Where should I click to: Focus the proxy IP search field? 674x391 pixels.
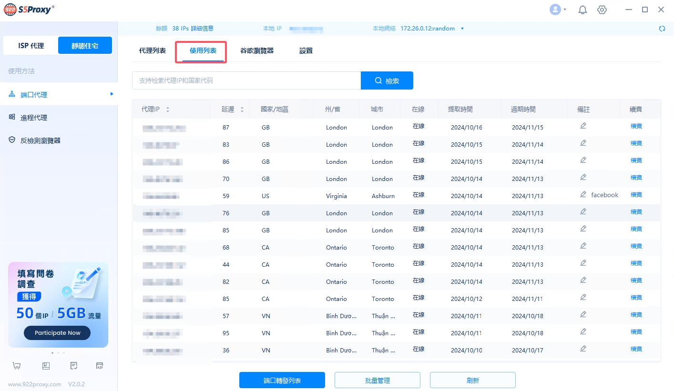(x=246, y=81)
